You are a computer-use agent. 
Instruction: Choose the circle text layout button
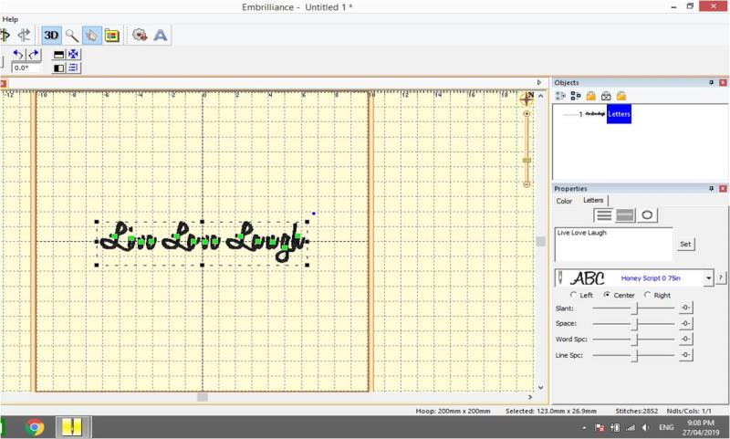coord(647,215)
